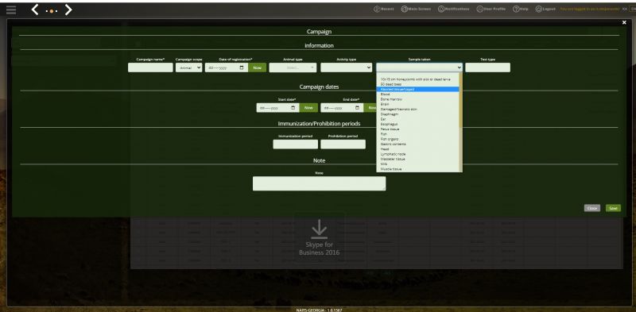Select 'Damaged/Necrotic skin' option
The image size is (636, 312).
(x=418, y=109)
